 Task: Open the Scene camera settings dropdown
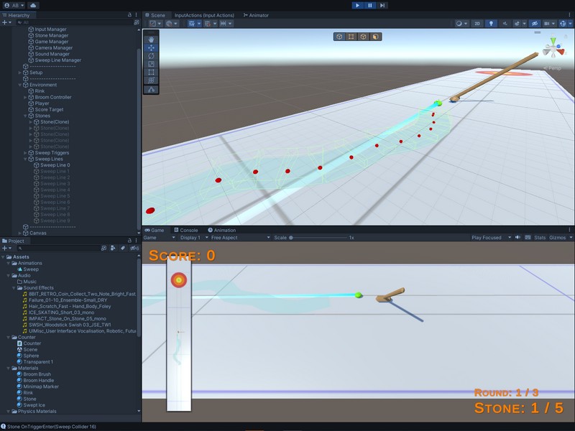(549, 24)
